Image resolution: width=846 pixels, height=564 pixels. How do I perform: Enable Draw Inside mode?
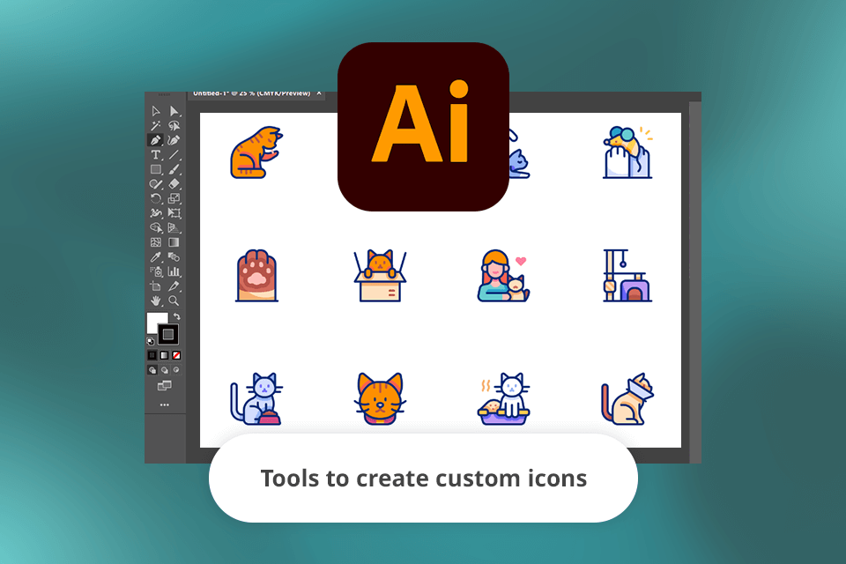[x=176, y=370]
